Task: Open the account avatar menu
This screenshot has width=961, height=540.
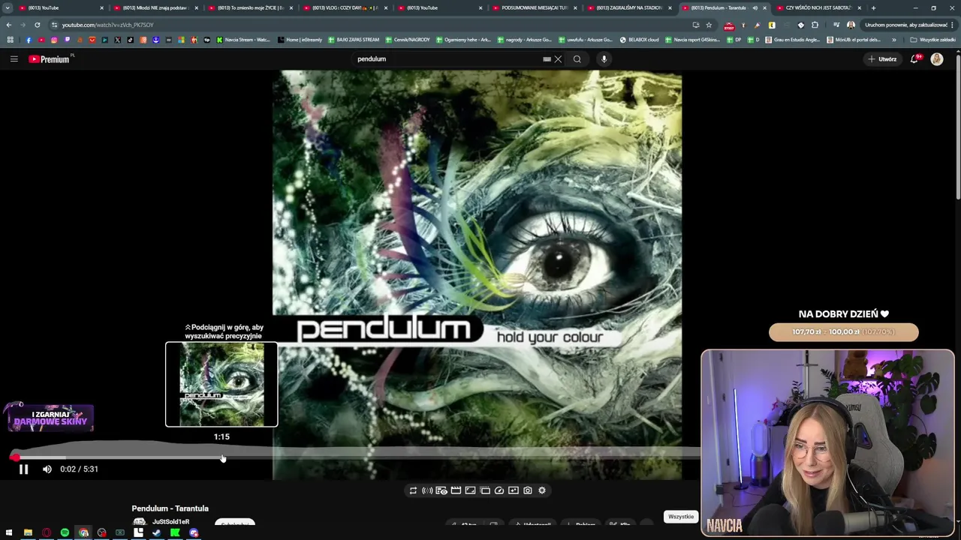Action: pyautogui.click(x=937, y=59)
